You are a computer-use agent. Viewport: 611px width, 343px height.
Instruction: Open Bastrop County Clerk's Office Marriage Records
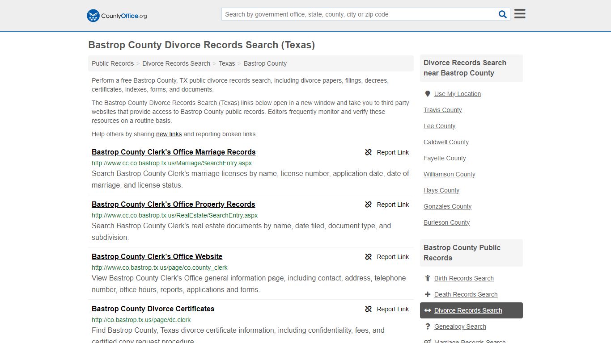(174, 152)
